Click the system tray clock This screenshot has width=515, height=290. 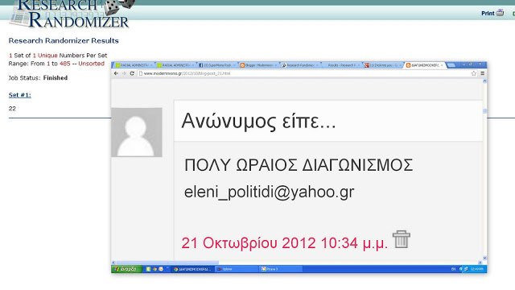[476, 269]
